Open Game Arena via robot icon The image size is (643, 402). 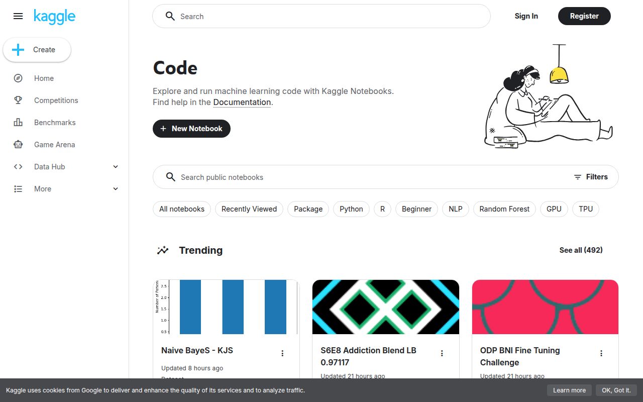point(18,145)
